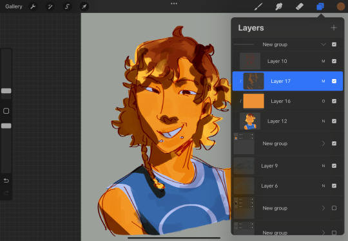Open the Adjustments magic wand menu
This screenshot has height=241, width=348.
click(x=50, y=6)
